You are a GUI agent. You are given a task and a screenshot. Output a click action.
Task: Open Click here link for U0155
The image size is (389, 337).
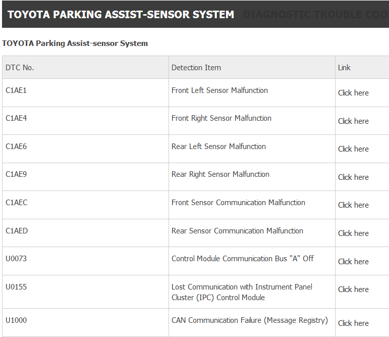pyautogui.click(x=353, y=290)
